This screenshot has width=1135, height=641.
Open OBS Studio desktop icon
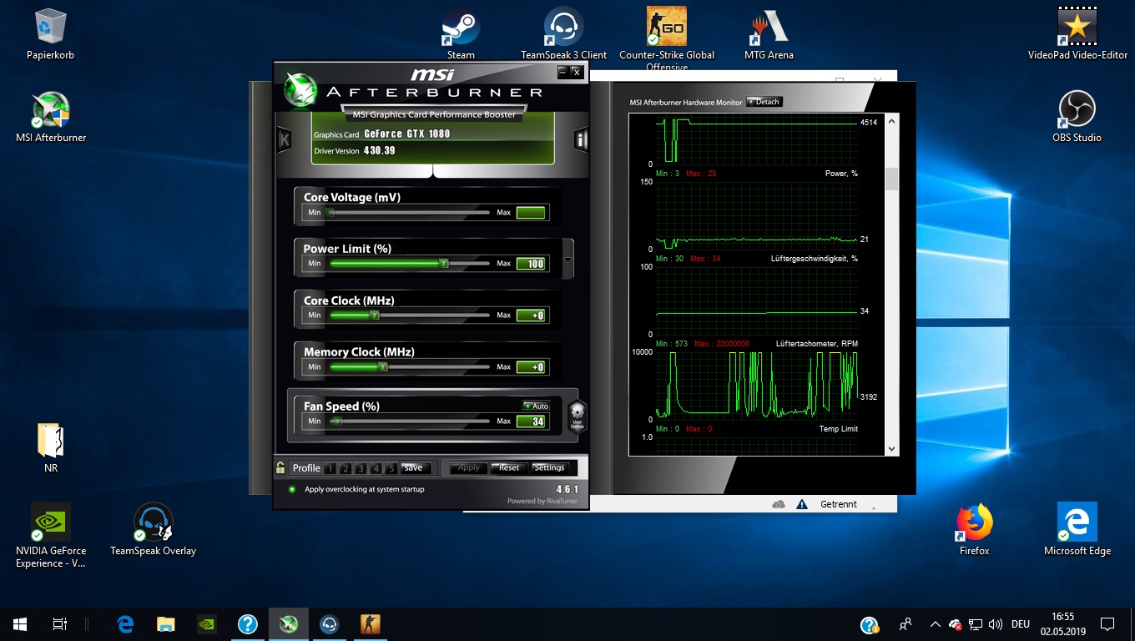pos(1077,116)
